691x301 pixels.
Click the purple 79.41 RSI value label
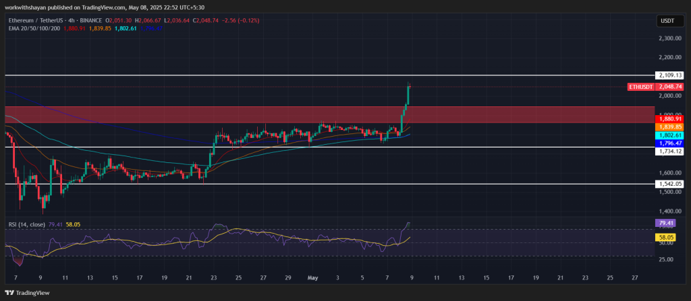[665, 223]
